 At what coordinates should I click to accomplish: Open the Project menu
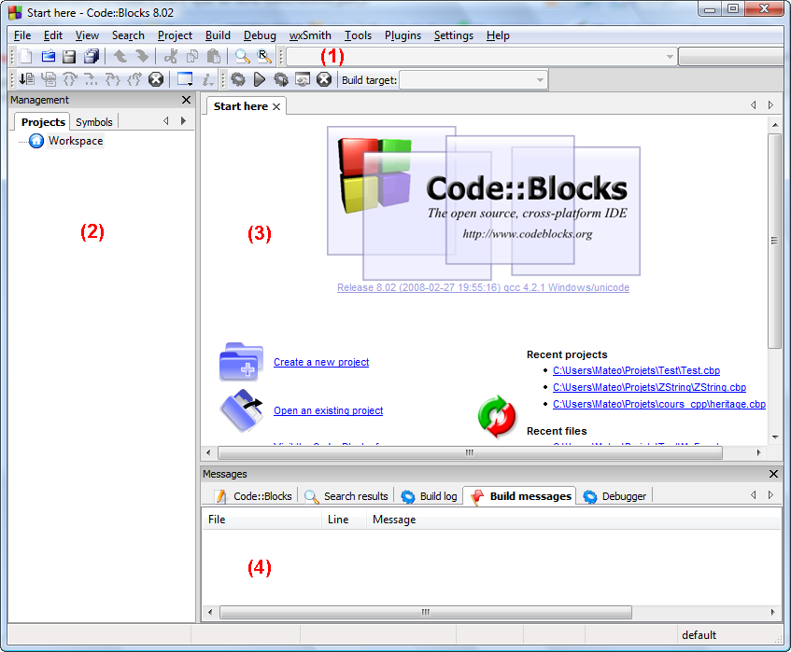tap(175, 35)
